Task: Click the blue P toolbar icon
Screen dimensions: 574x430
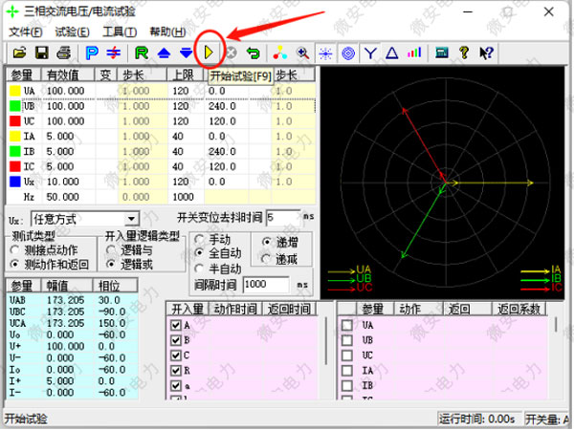Action: tap(92, 52)
